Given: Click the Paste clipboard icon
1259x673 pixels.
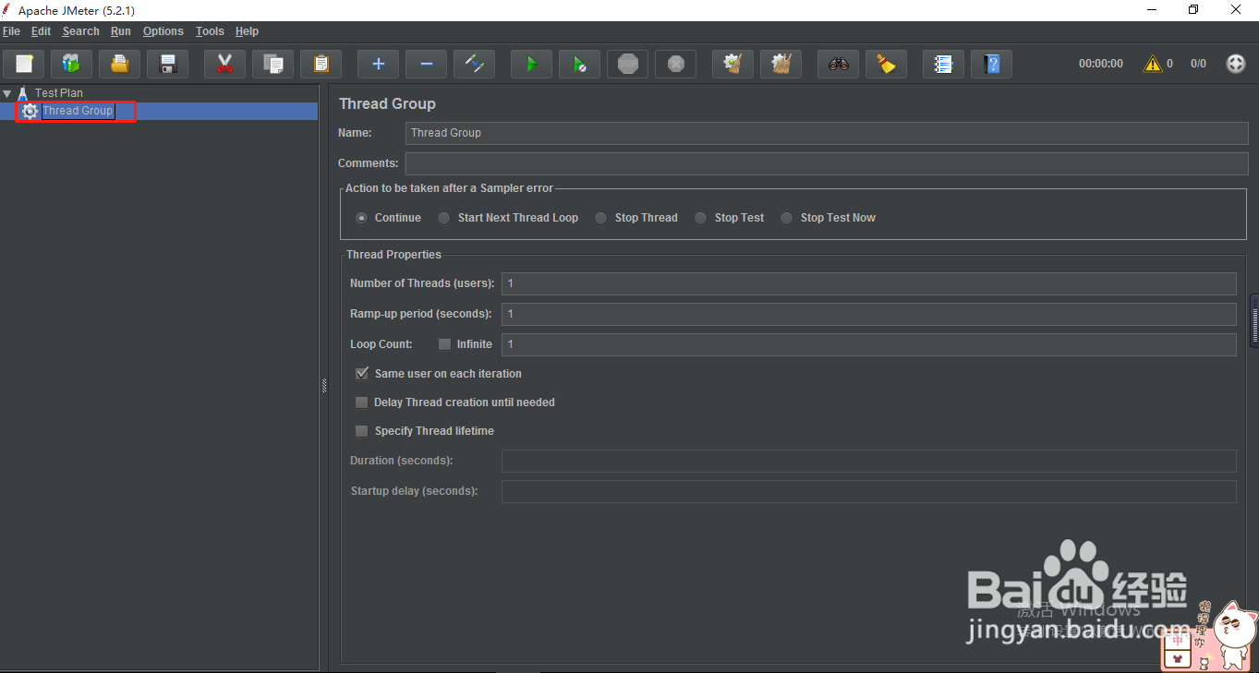Looking at the screenshot, I should [321, 64].
